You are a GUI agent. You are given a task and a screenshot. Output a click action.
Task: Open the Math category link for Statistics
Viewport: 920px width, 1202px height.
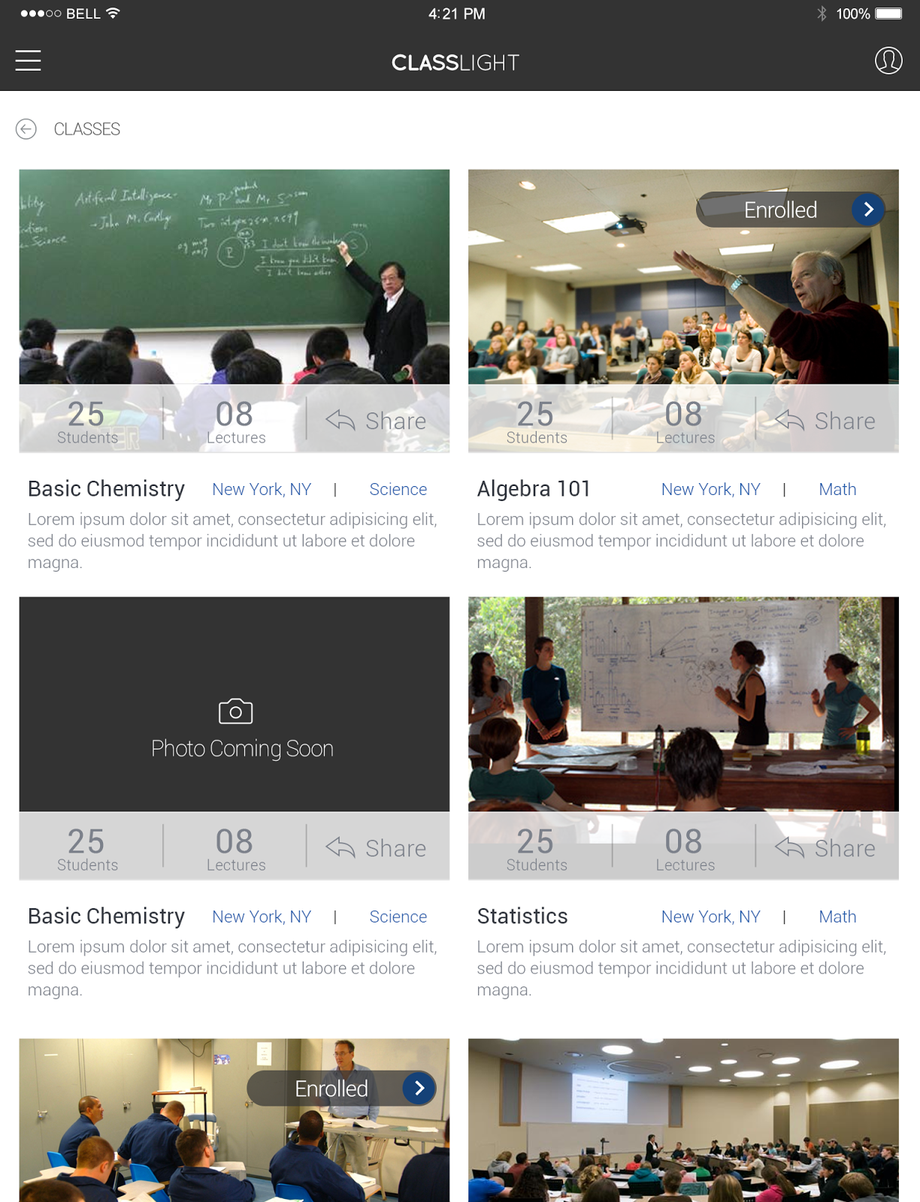click(x=837, y=917)
